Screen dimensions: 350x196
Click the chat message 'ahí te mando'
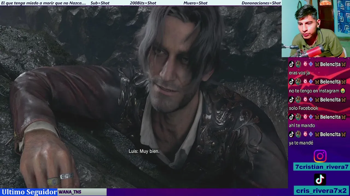pyautogui.click(x=302, y=125)
